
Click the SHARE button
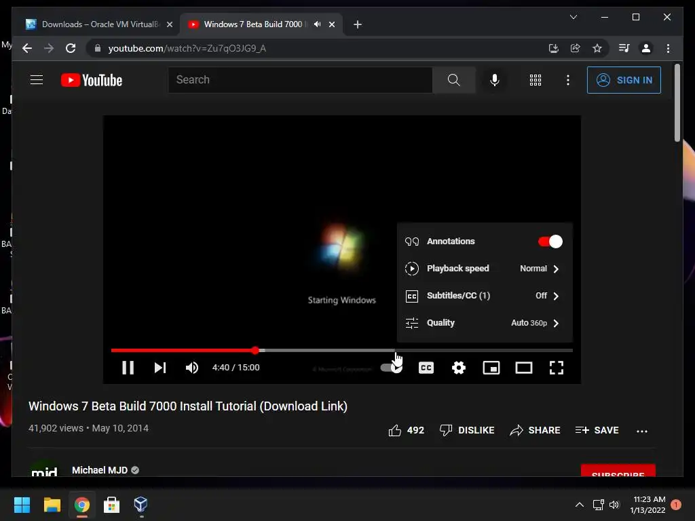(535, 430)
